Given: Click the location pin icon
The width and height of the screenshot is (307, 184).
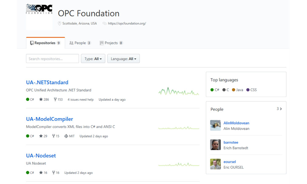Looking at the screenshot, I should pyautogui.click(x=59, y=24).
